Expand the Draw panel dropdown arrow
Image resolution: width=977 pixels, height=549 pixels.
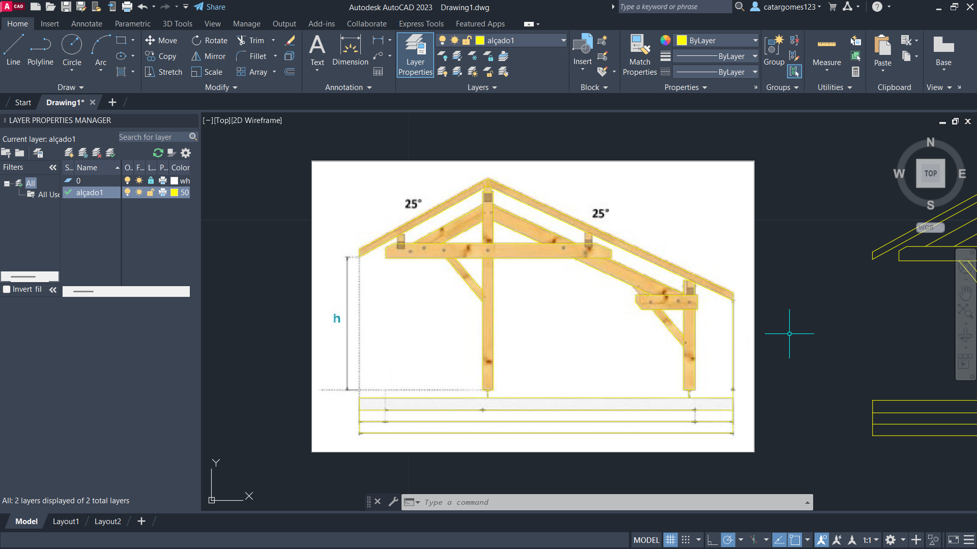[x=81, y=88]
